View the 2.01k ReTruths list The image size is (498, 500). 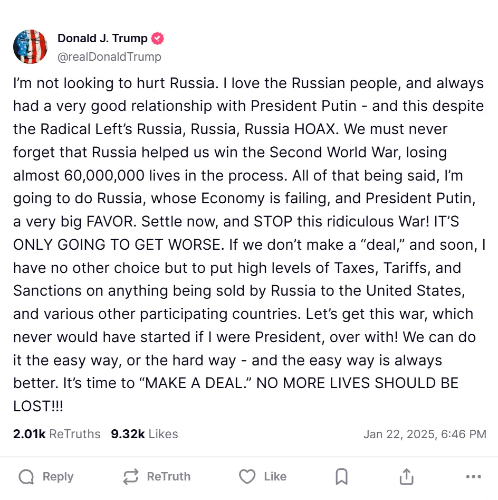(x=57, y=434)
